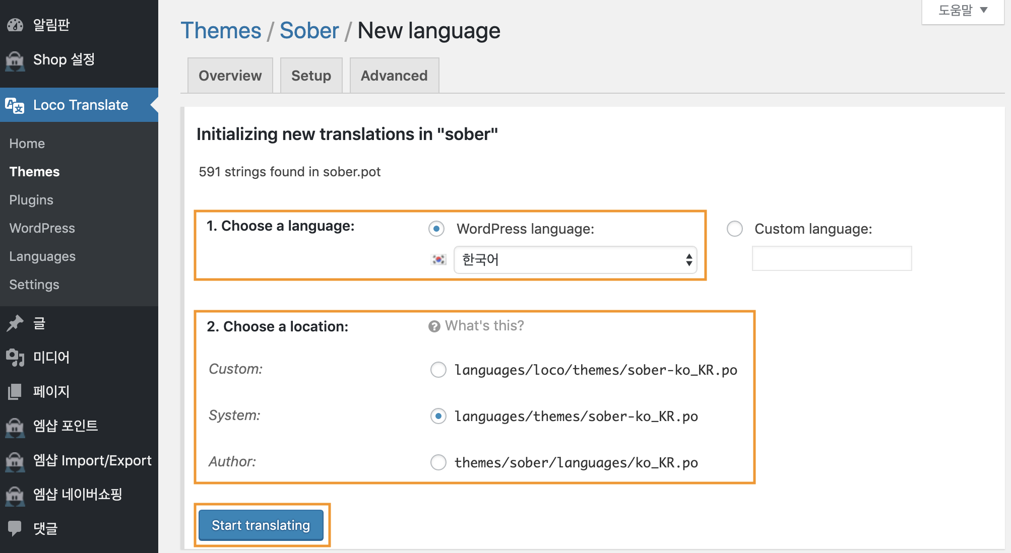1011x553 pixels.
Task: Click the comments bubble icon
Action: (15, 528)
